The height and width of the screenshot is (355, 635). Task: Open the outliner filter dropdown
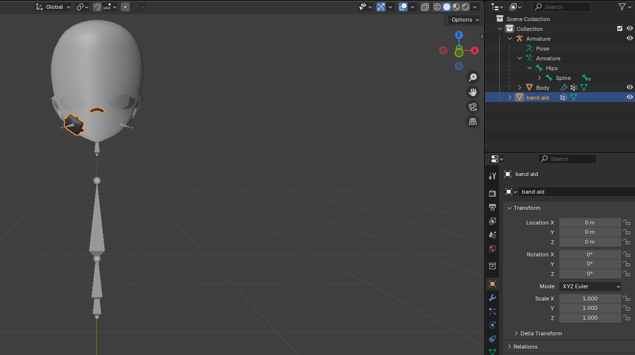coord(625,7)
